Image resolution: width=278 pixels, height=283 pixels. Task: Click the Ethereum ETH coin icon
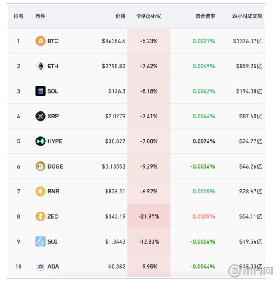[40, 66]
